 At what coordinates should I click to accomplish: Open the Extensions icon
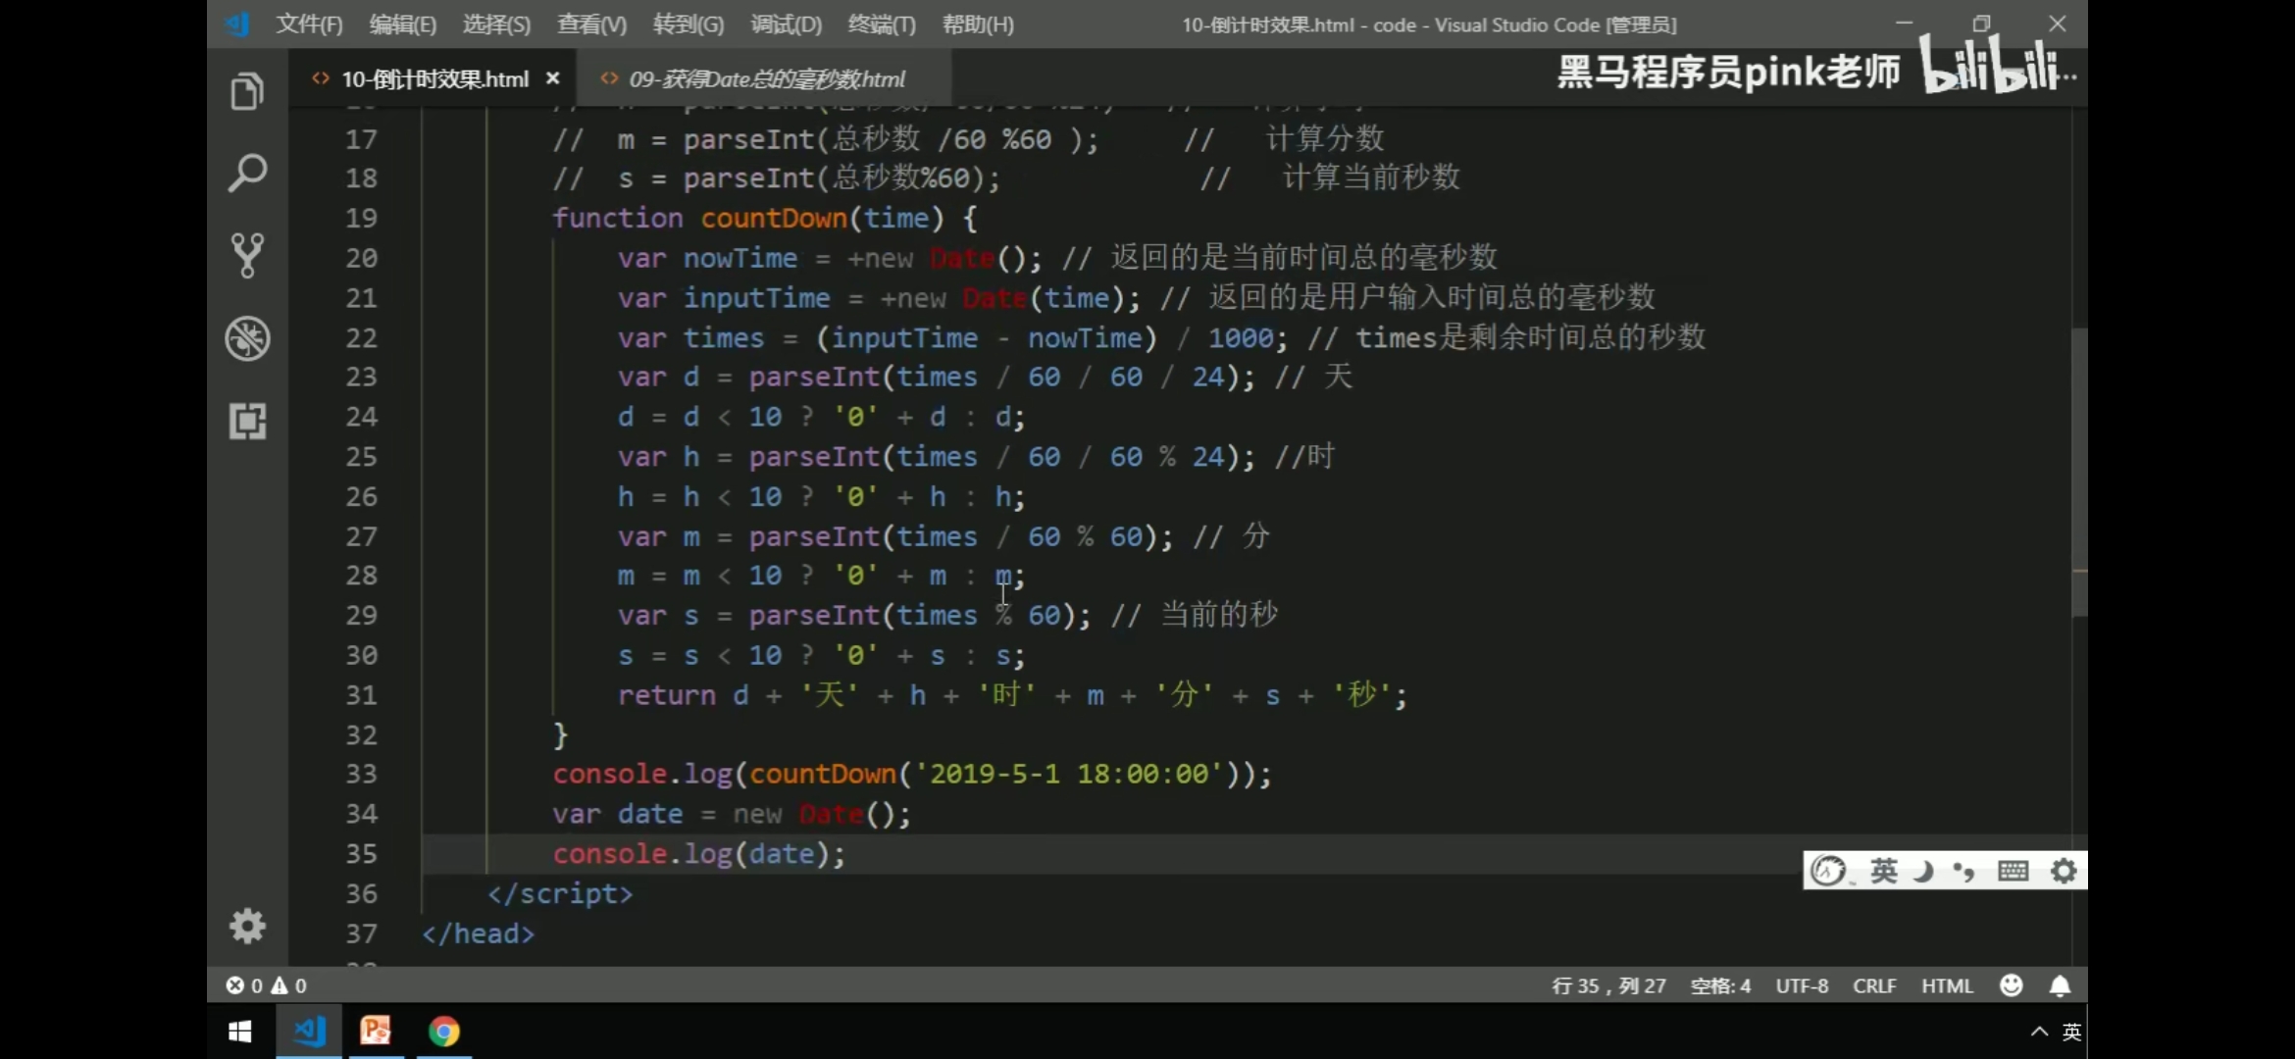tap(247, 421)
